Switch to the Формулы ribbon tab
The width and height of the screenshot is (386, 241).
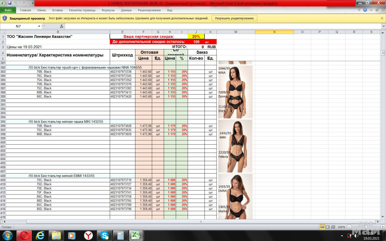click(x=108, y=10)
